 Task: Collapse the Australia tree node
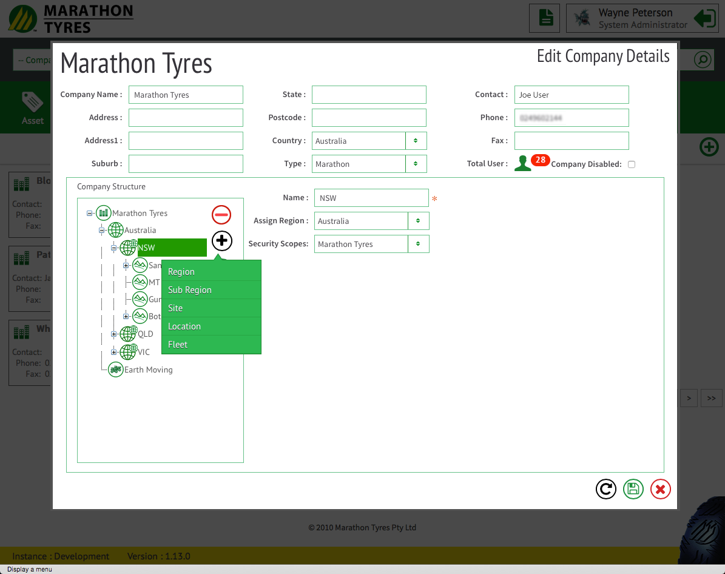tap(101, 231)
